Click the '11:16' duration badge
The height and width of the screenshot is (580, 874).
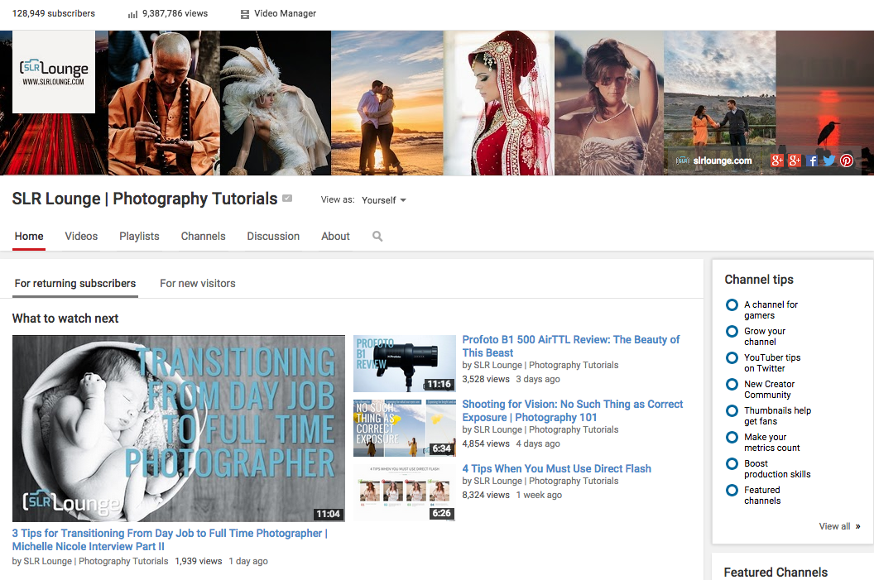pos(439,385)
